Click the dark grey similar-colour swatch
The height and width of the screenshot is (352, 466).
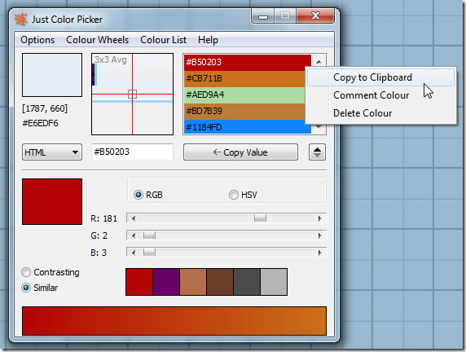pos(247,282)
